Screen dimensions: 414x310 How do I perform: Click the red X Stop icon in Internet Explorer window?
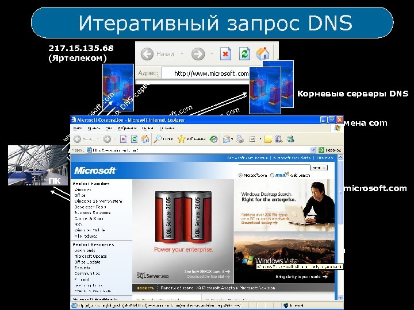(123, 139)
